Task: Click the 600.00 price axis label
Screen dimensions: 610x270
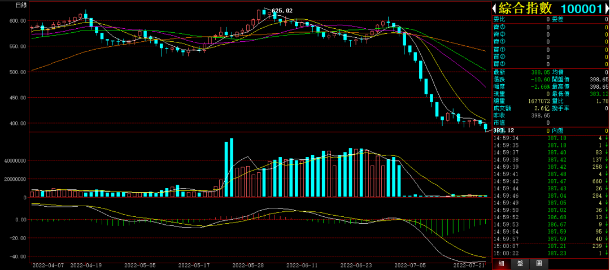Action: tap(18, 21)
